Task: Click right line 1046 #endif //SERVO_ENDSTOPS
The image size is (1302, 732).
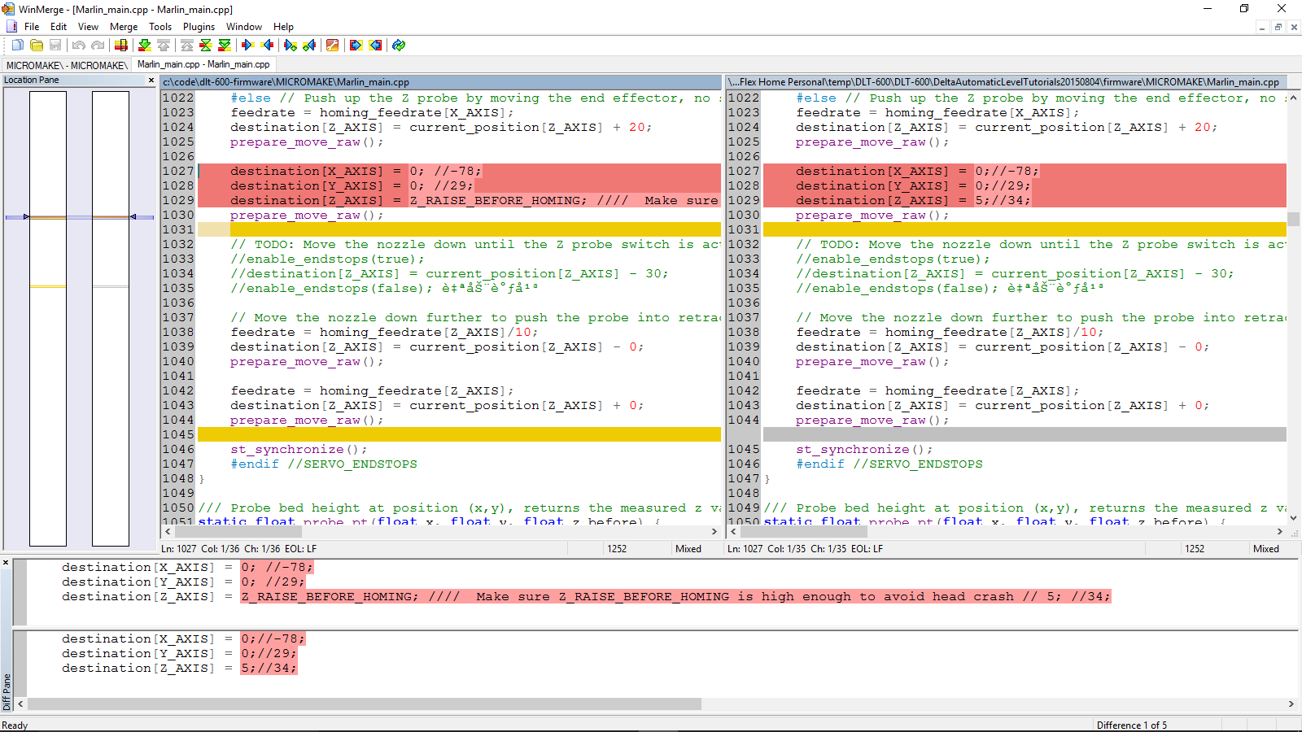Action: 889,464
